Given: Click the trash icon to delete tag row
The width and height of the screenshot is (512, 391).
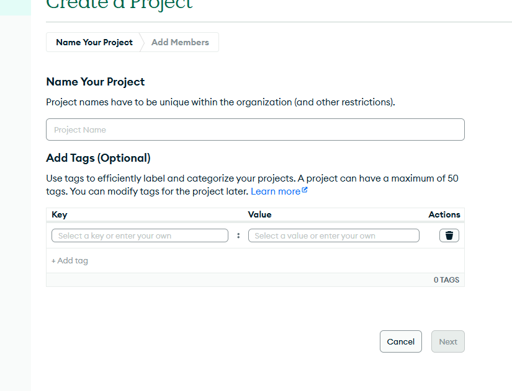Looking at the screenshot, I should click(449, 235).
